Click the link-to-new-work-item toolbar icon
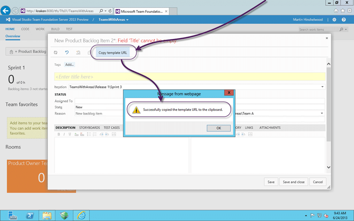This screenshot has width=354, height=221. (x=78, y=53)
